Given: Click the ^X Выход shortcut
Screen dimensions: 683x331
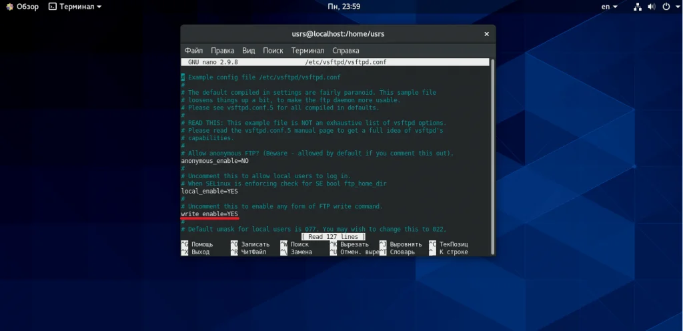Looking at the screenshot, I should [195, 252].
